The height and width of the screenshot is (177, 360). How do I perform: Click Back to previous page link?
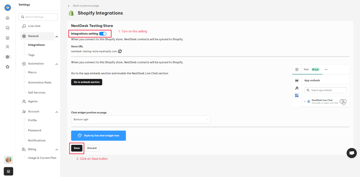pos(86,6)
